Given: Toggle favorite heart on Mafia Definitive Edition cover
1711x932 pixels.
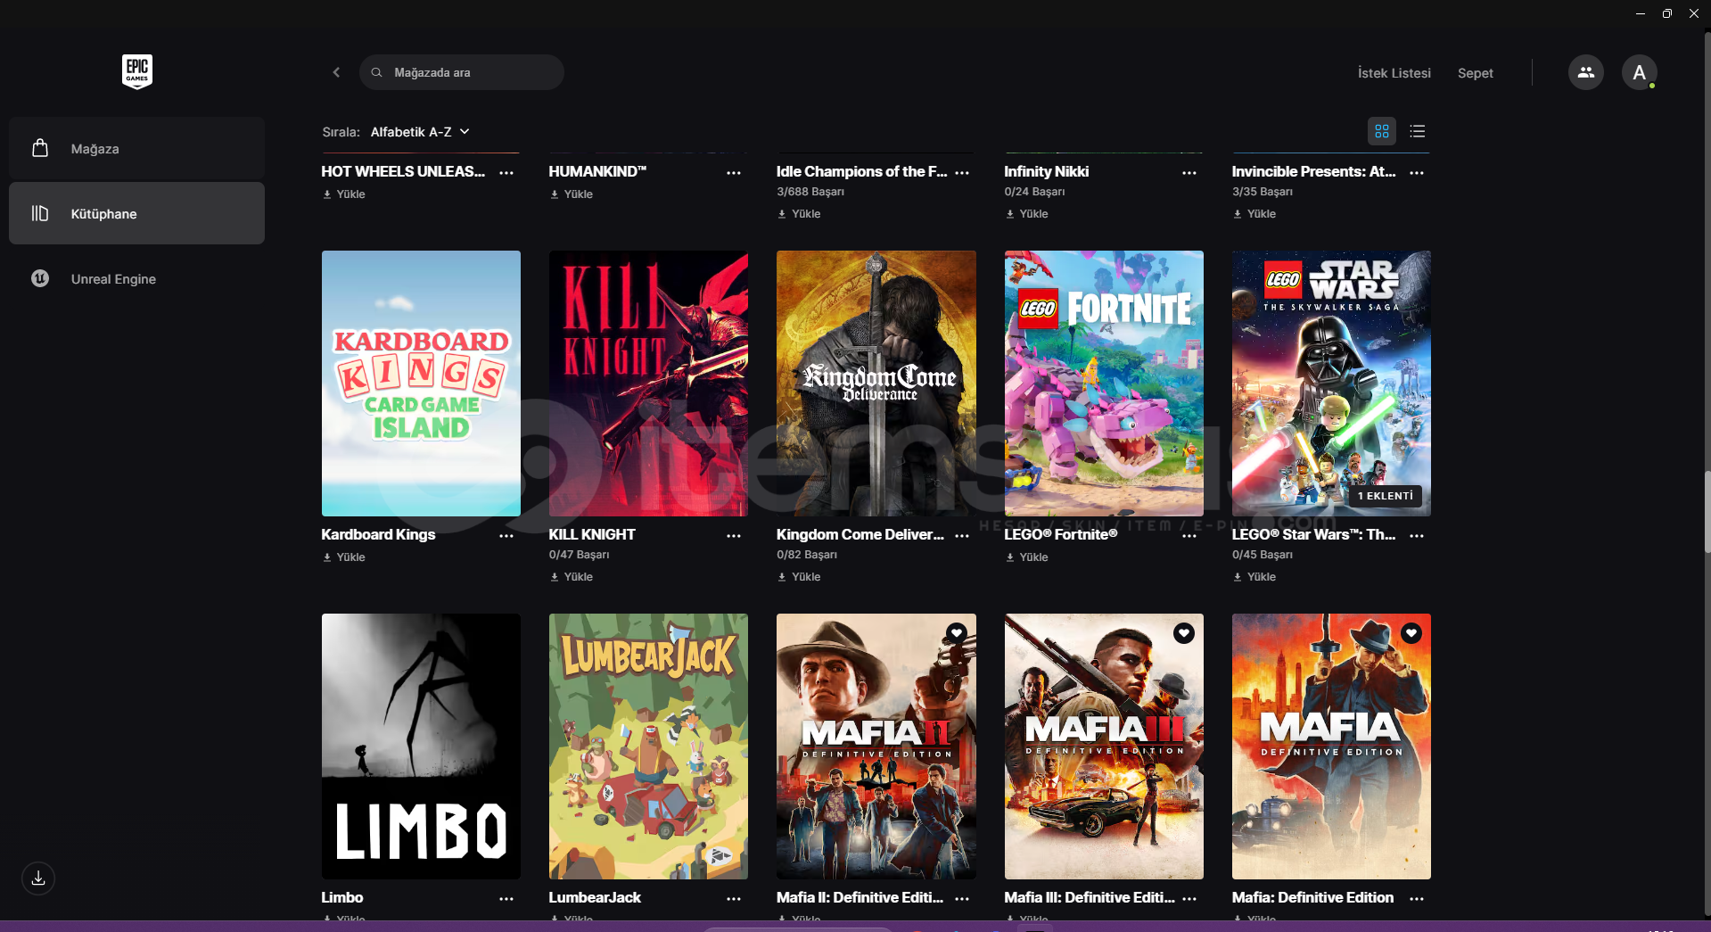Looking at the screenshot, I should (1411, 633).
